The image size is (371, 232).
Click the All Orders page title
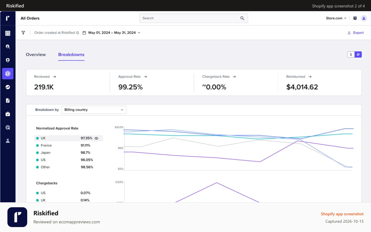point(30,18)
